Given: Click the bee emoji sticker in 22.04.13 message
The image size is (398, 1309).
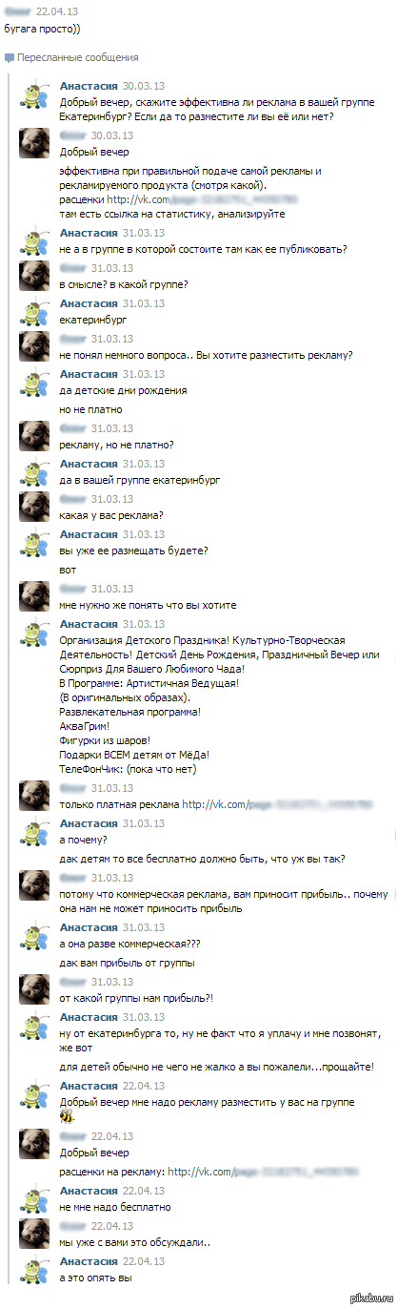Looking at the screenshot, I should 68,1115.
